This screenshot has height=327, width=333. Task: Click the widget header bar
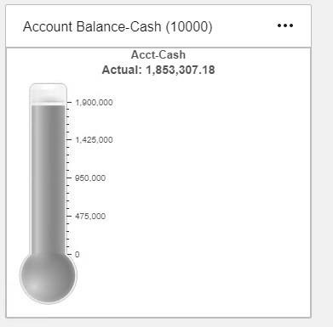point(158,26)
